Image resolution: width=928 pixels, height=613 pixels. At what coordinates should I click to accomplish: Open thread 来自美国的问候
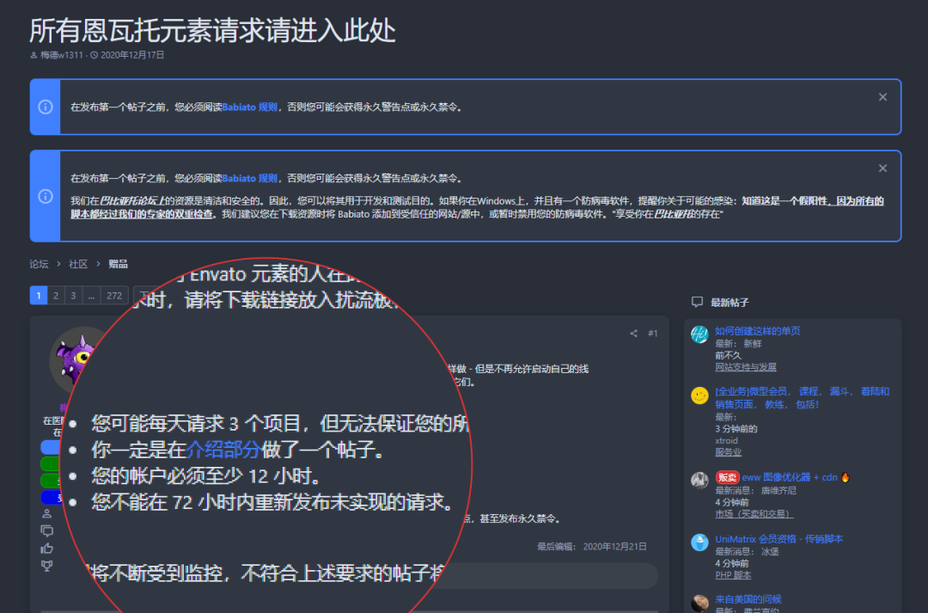coord(748,599)
